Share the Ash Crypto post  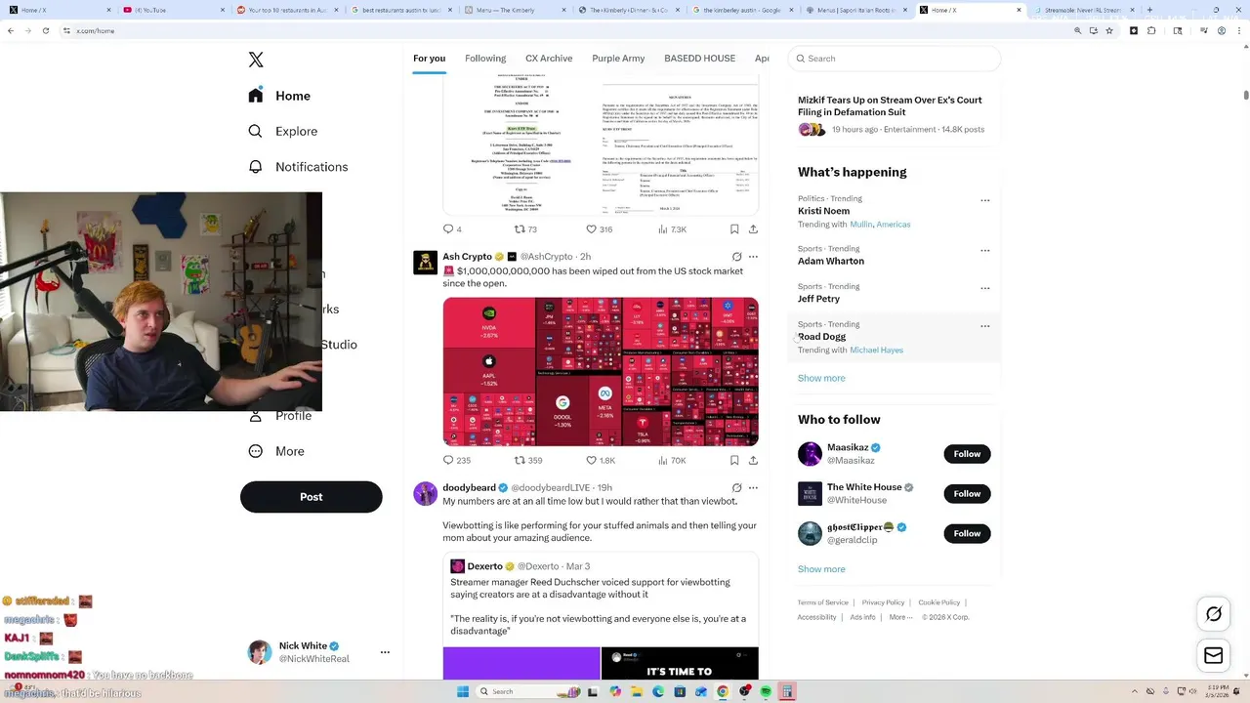[753, 460]
